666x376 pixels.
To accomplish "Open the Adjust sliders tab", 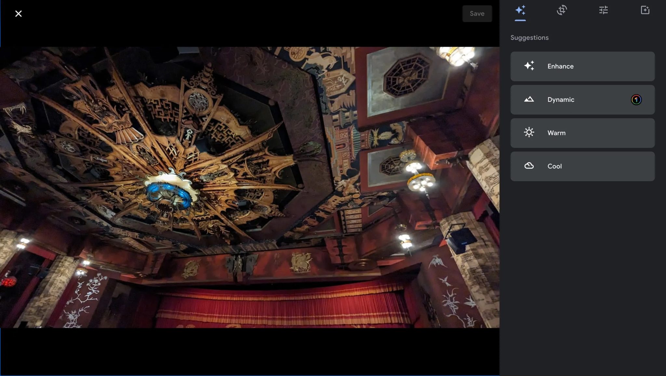I will tap(603, 10).
